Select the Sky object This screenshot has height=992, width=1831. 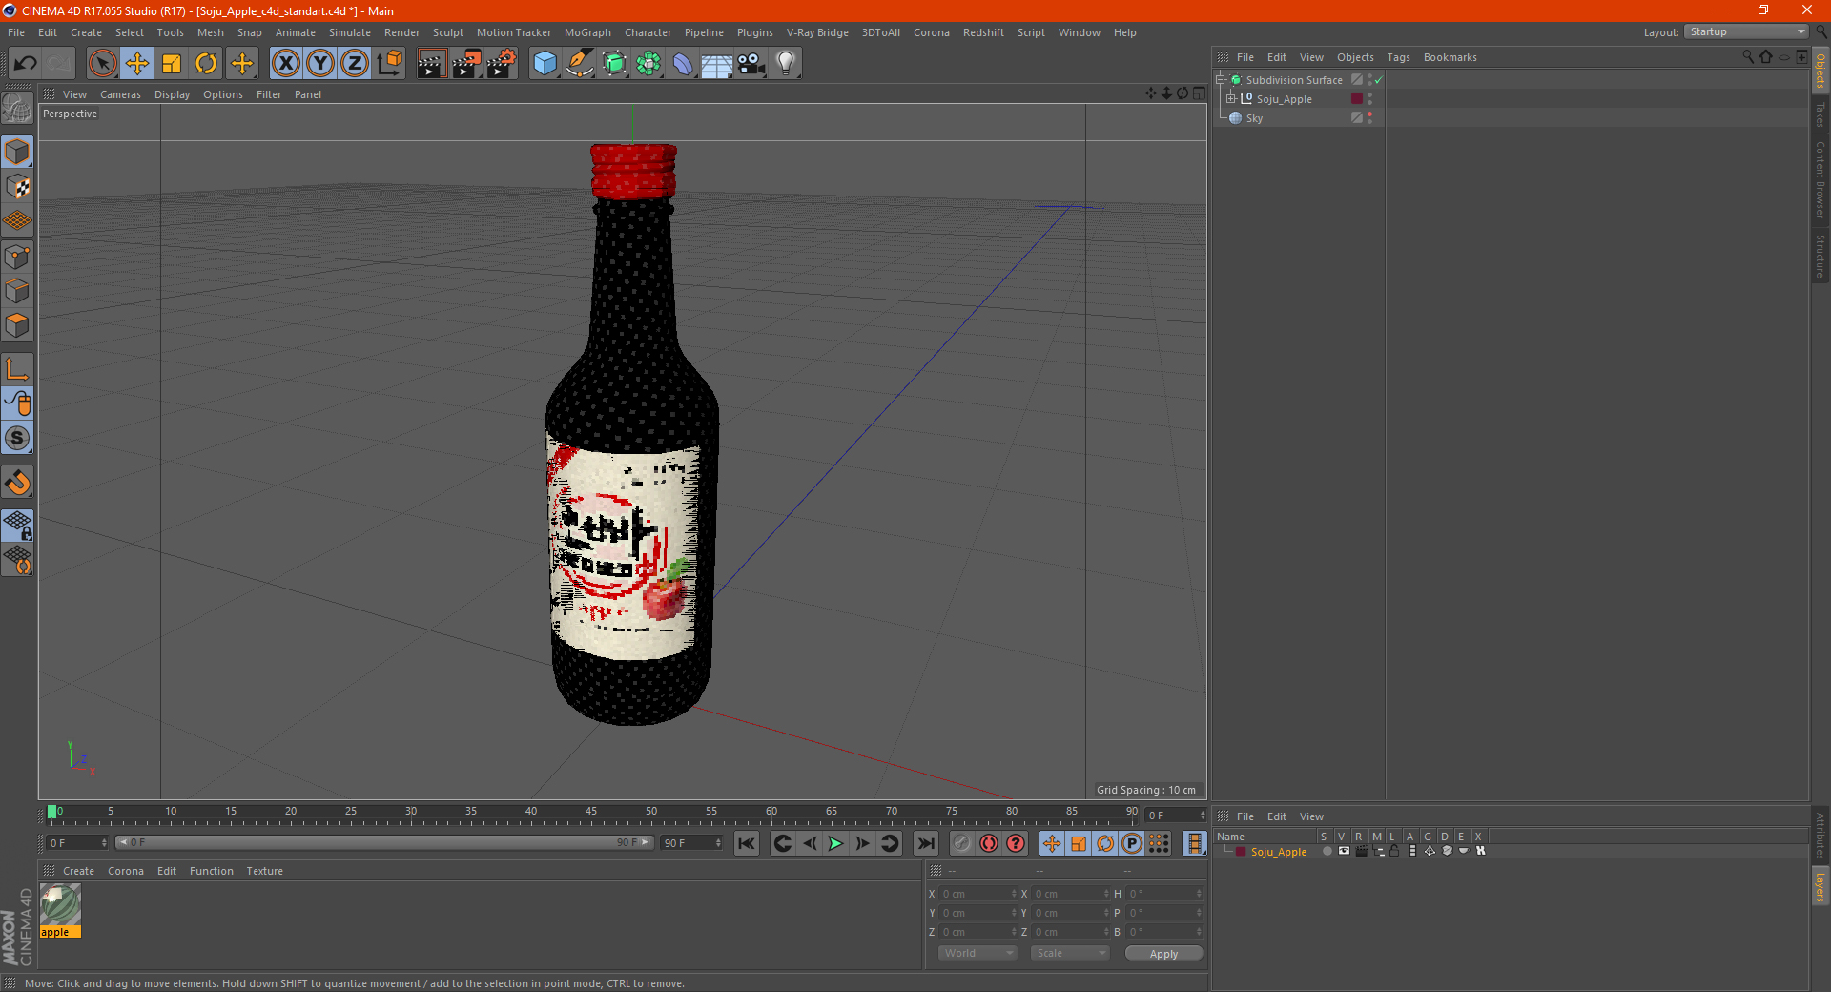coord(1254,118)
